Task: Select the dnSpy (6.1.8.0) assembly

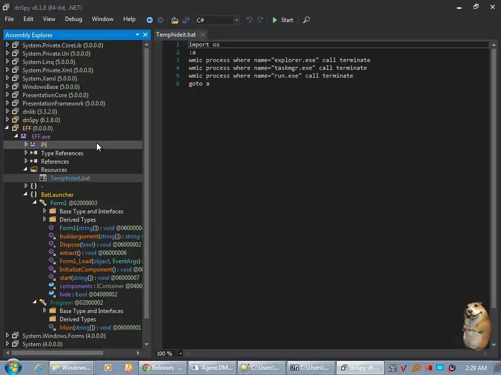Action: tap(41, 120)
